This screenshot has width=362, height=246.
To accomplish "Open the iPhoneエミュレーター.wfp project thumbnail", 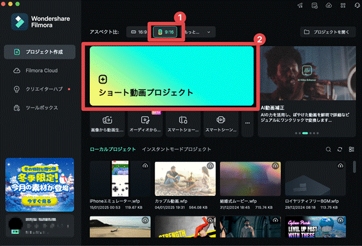I will tap(120, 179).
